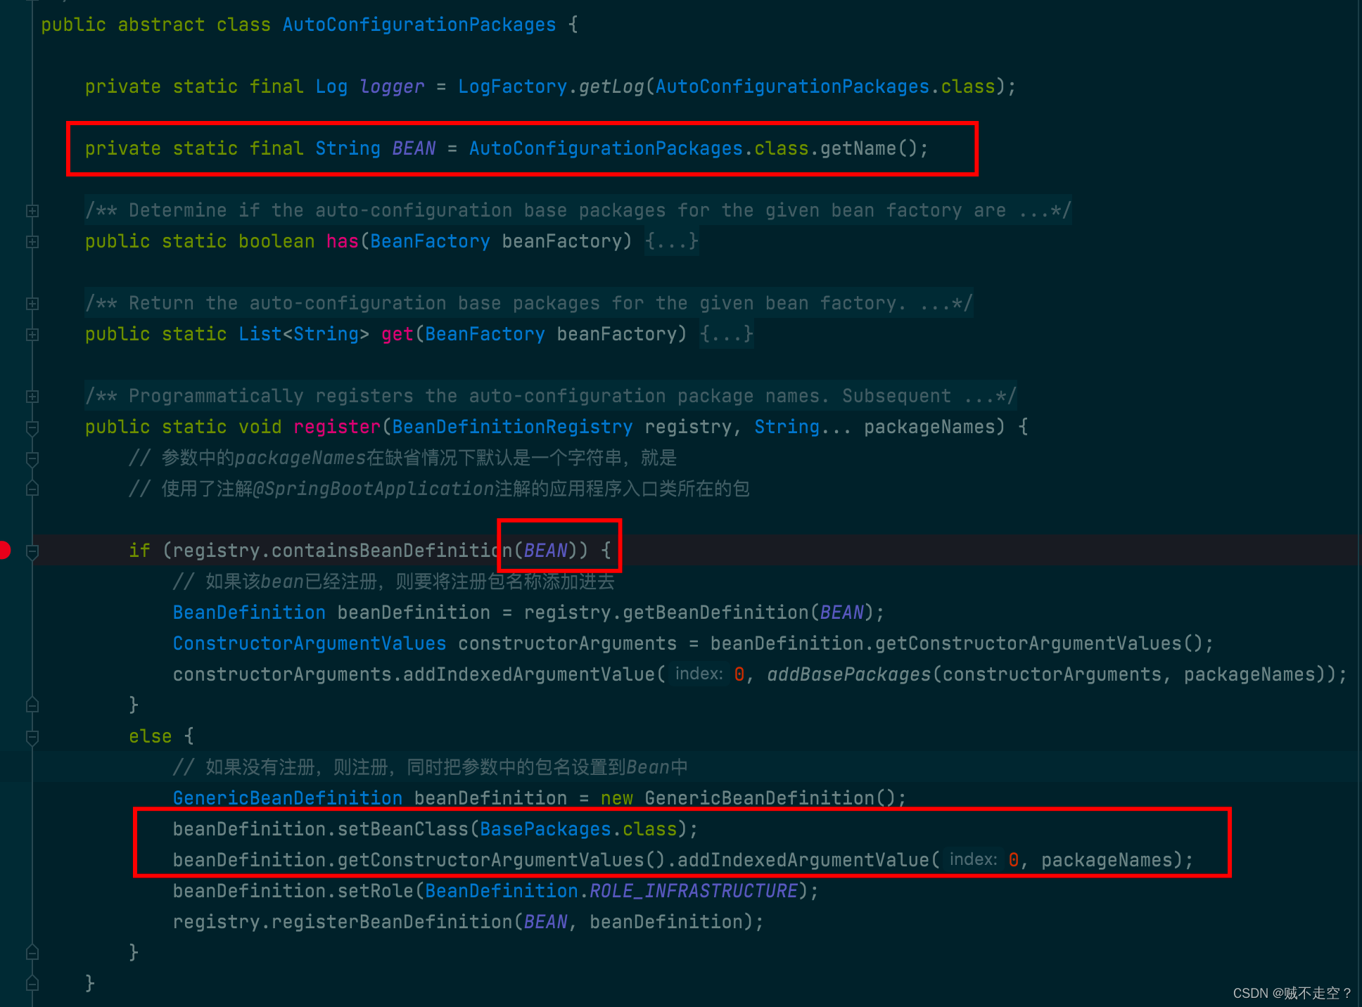
Task: Click ConstructorArgumentValues type name
Action: tap(310, 643)
